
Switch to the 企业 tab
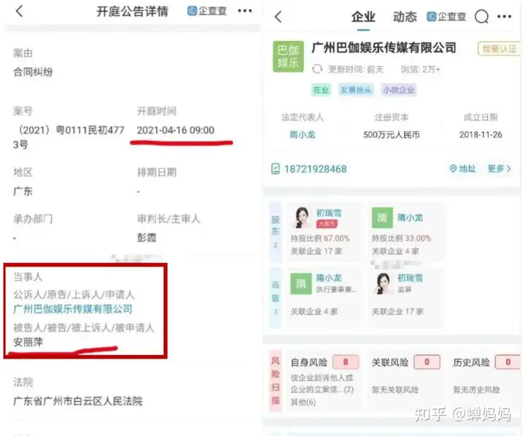(363, 17)
